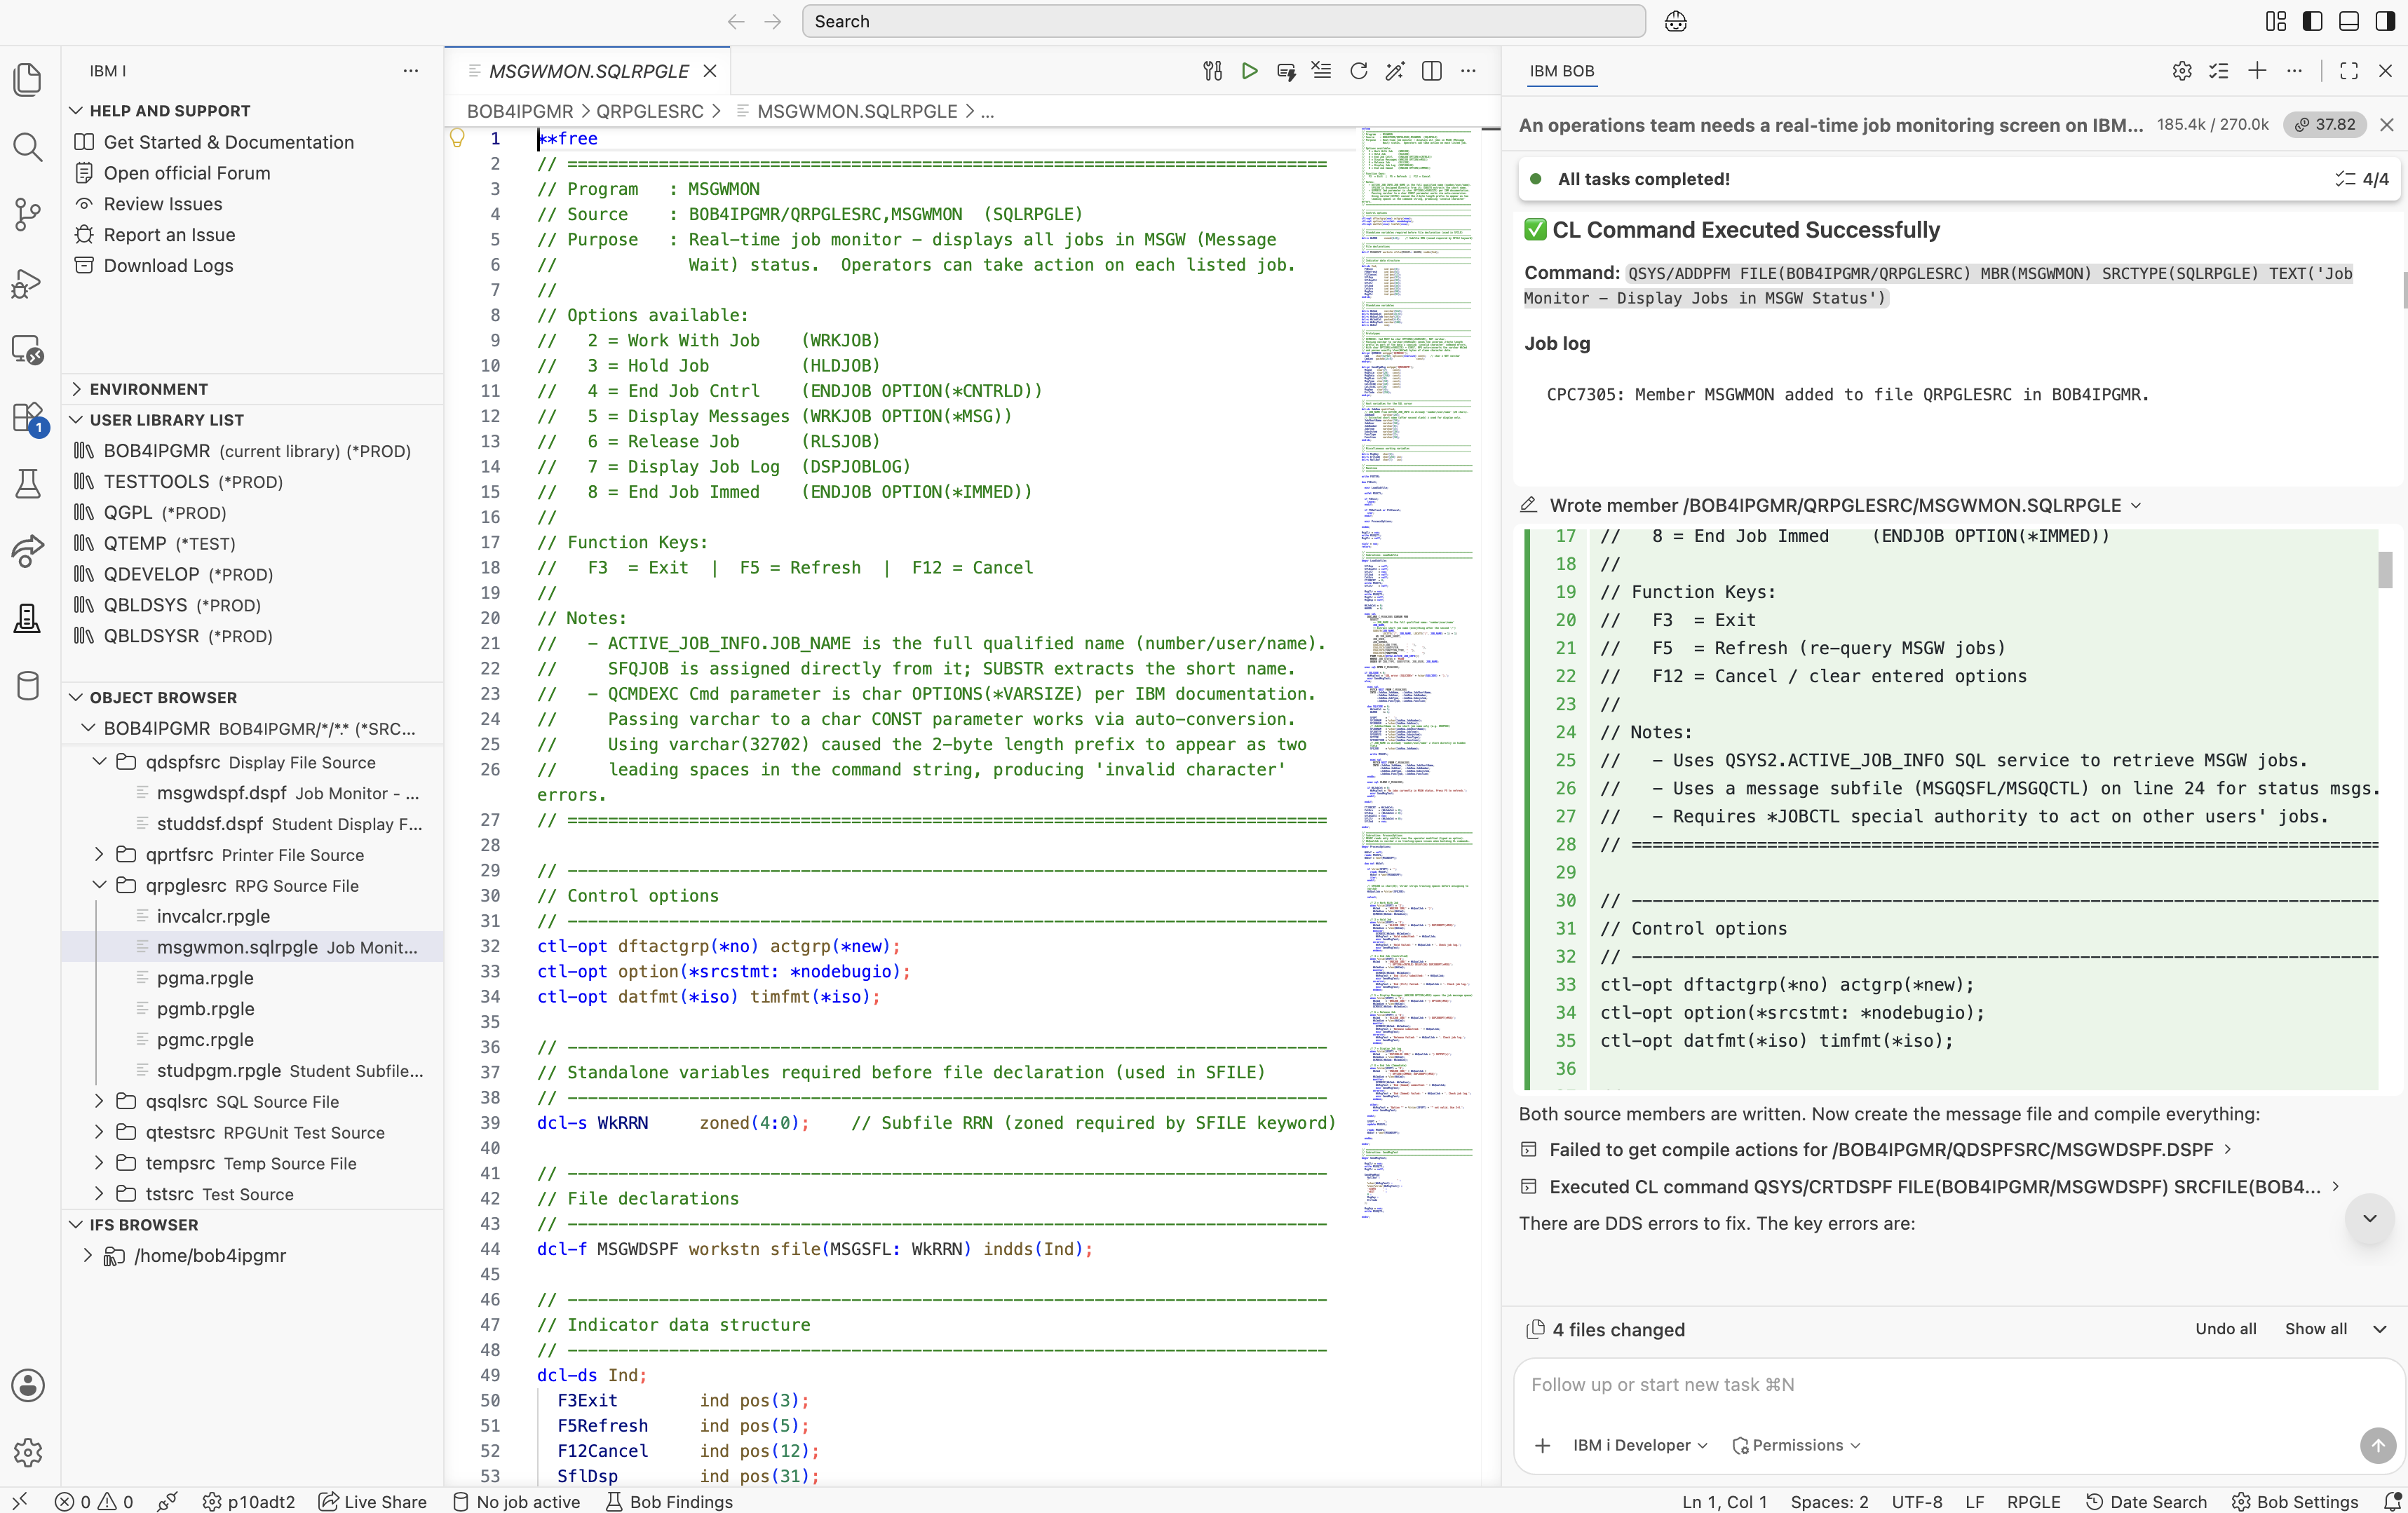The image size is (2408, 1513).
Task: Click Download Logs
Action: coord(169,266)
